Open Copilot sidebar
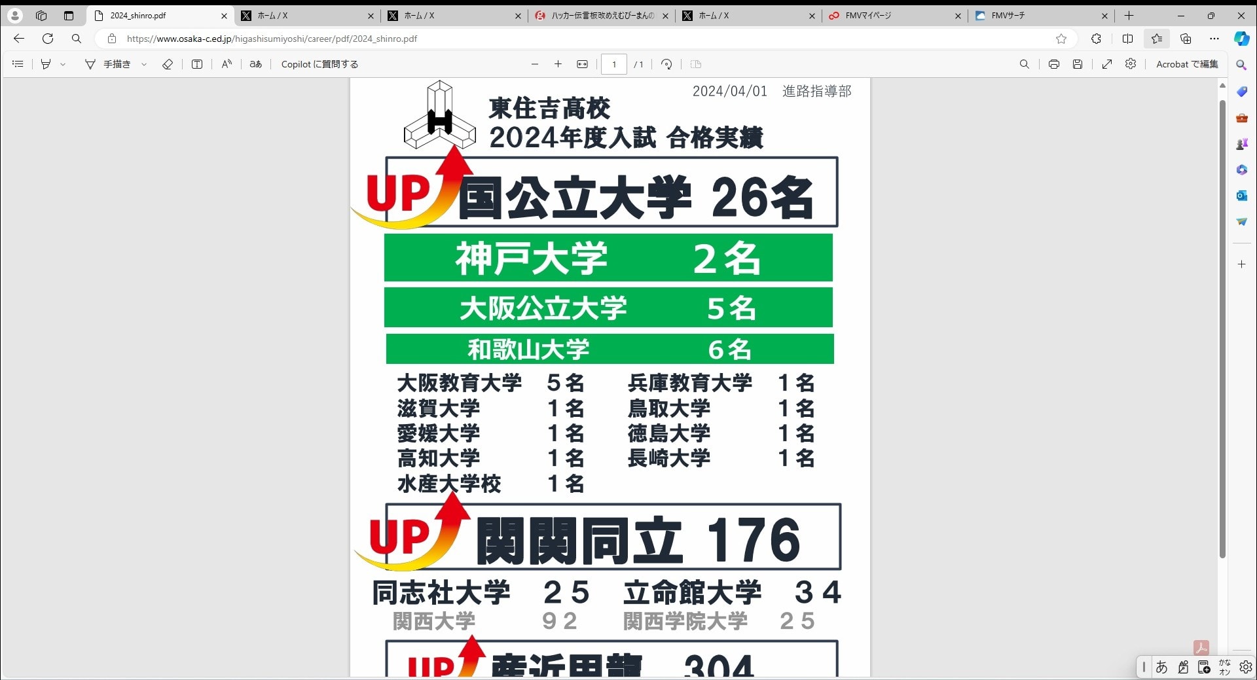This screenshot has height=680, width=1257. tap(1241, 39)
